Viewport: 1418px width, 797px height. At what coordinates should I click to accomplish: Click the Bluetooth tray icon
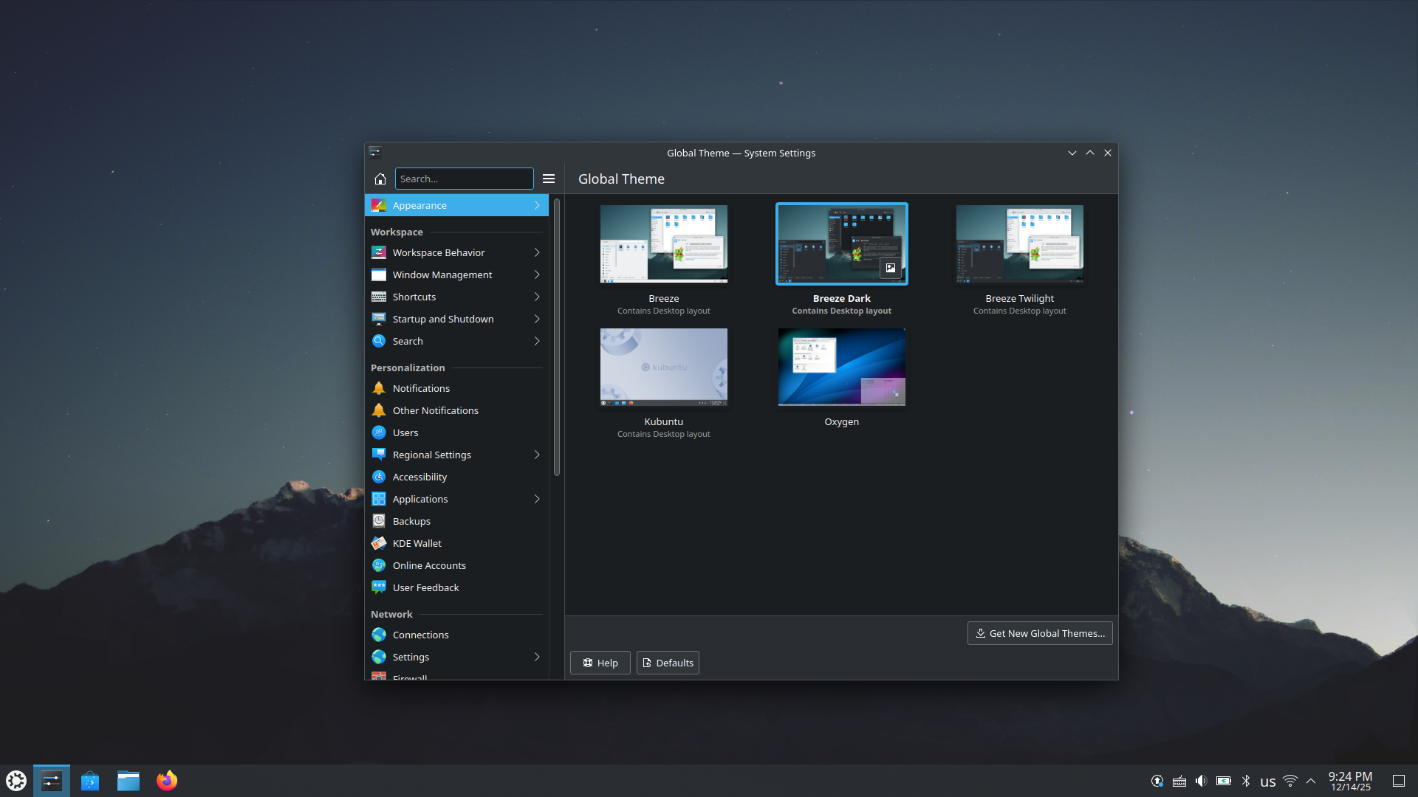(1246, 781)
